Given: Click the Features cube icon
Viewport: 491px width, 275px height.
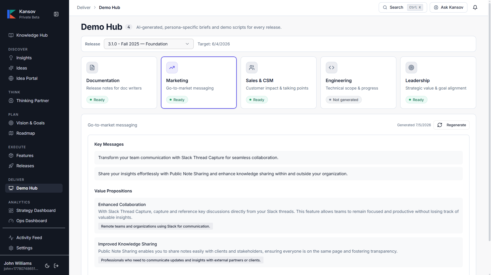Looking at the screenshot, I should click(11, 156).
